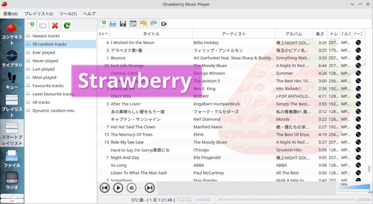Open the ツール(T) menu
373x204 pixels.
(x=68, y=14)
